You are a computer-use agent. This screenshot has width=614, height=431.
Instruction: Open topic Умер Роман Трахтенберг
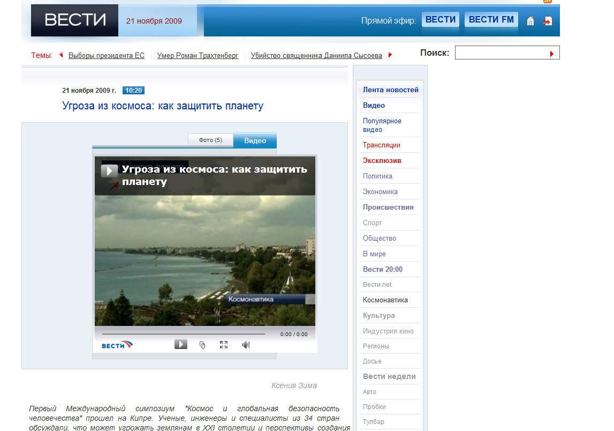pyautogui.click(x=198, y=55)
